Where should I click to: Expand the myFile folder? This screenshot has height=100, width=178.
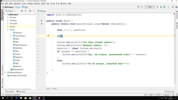click(x=8, y=23)
